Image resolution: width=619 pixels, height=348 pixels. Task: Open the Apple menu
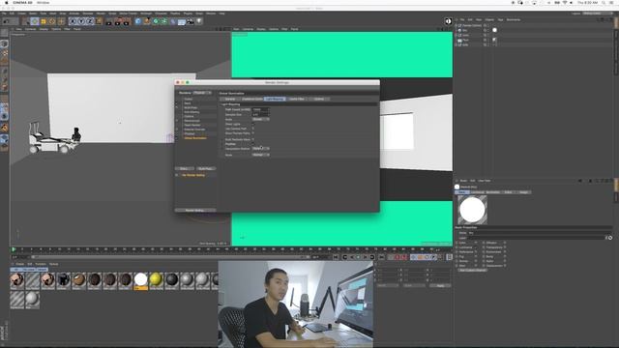point(7,2)
